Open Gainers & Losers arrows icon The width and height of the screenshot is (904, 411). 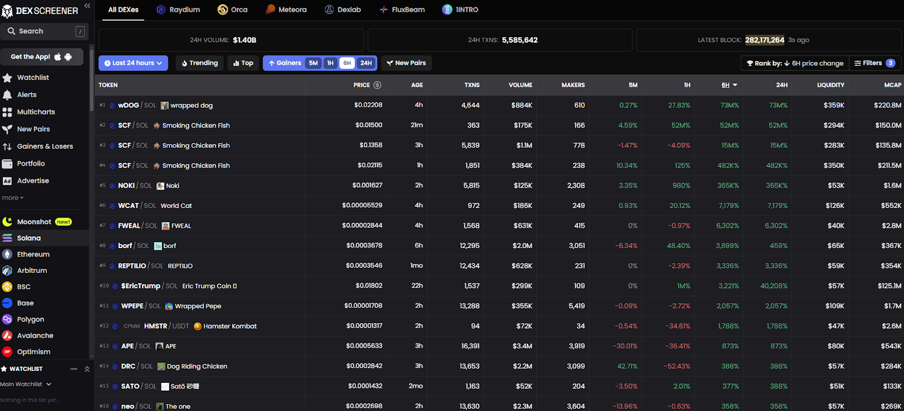pos(7,147)
